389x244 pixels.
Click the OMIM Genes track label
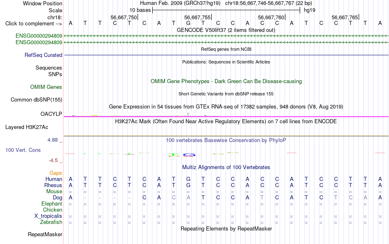pyautogui.click(x=46, y=87)
